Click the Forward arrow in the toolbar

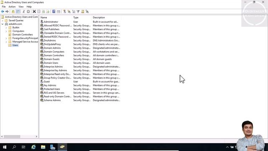(7, 11)
